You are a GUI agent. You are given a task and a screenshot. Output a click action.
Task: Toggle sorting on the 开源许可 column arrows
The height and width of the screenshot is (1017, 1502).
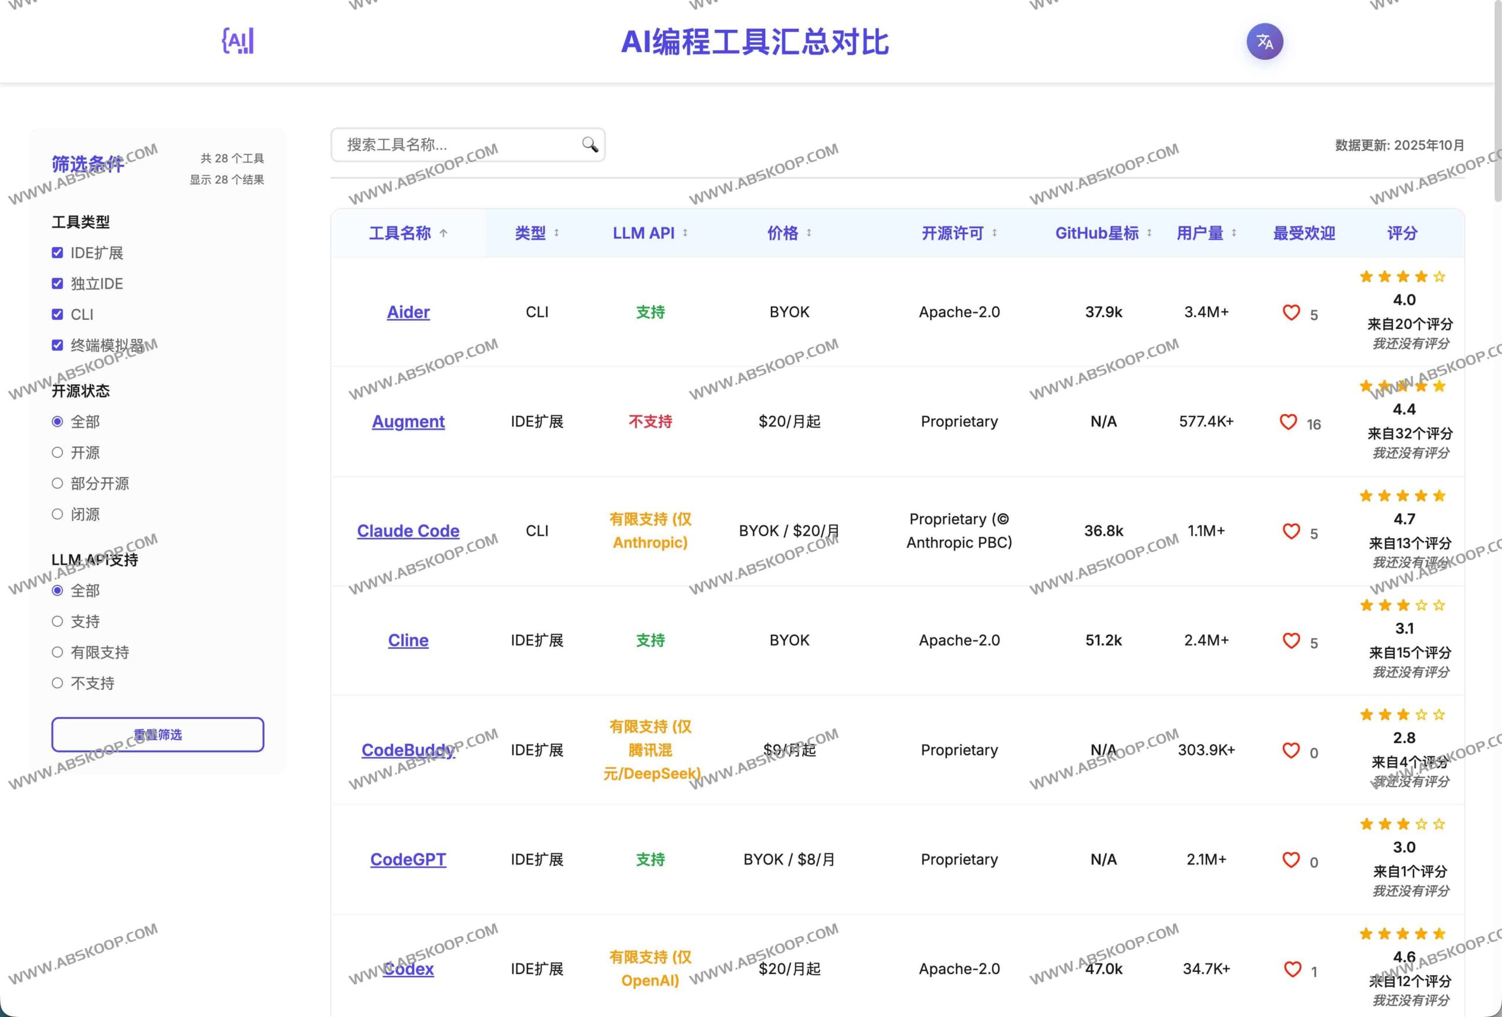coord(994,233)
